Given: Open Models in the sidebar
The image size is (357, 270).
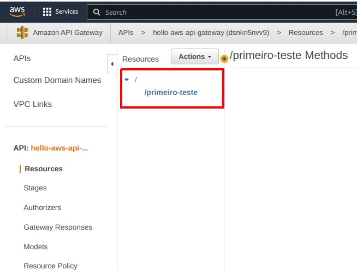Looking at the screenshot, I should click(35, 247).
